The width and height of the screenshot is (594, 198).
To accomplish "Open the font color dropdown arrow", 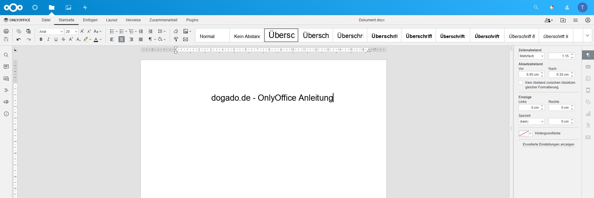I will tap(101, 39).
